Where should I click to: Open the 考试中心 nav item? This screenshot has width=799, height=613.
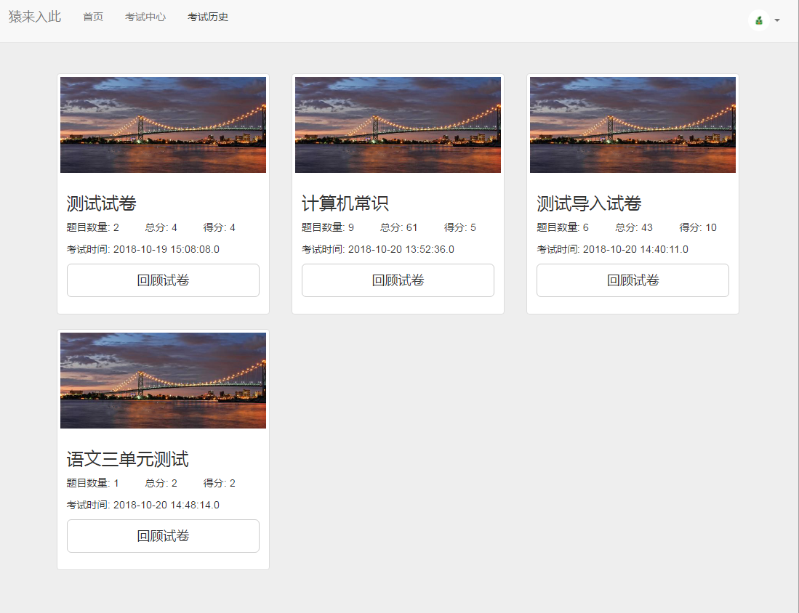click(x=145, y=17)
